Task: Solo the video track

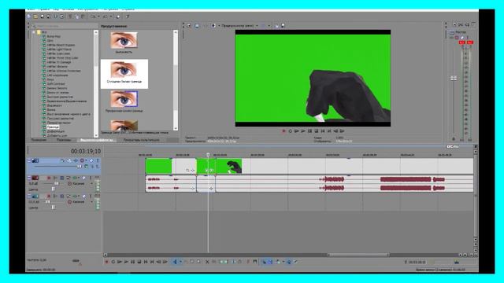Action: coord(98,160)
